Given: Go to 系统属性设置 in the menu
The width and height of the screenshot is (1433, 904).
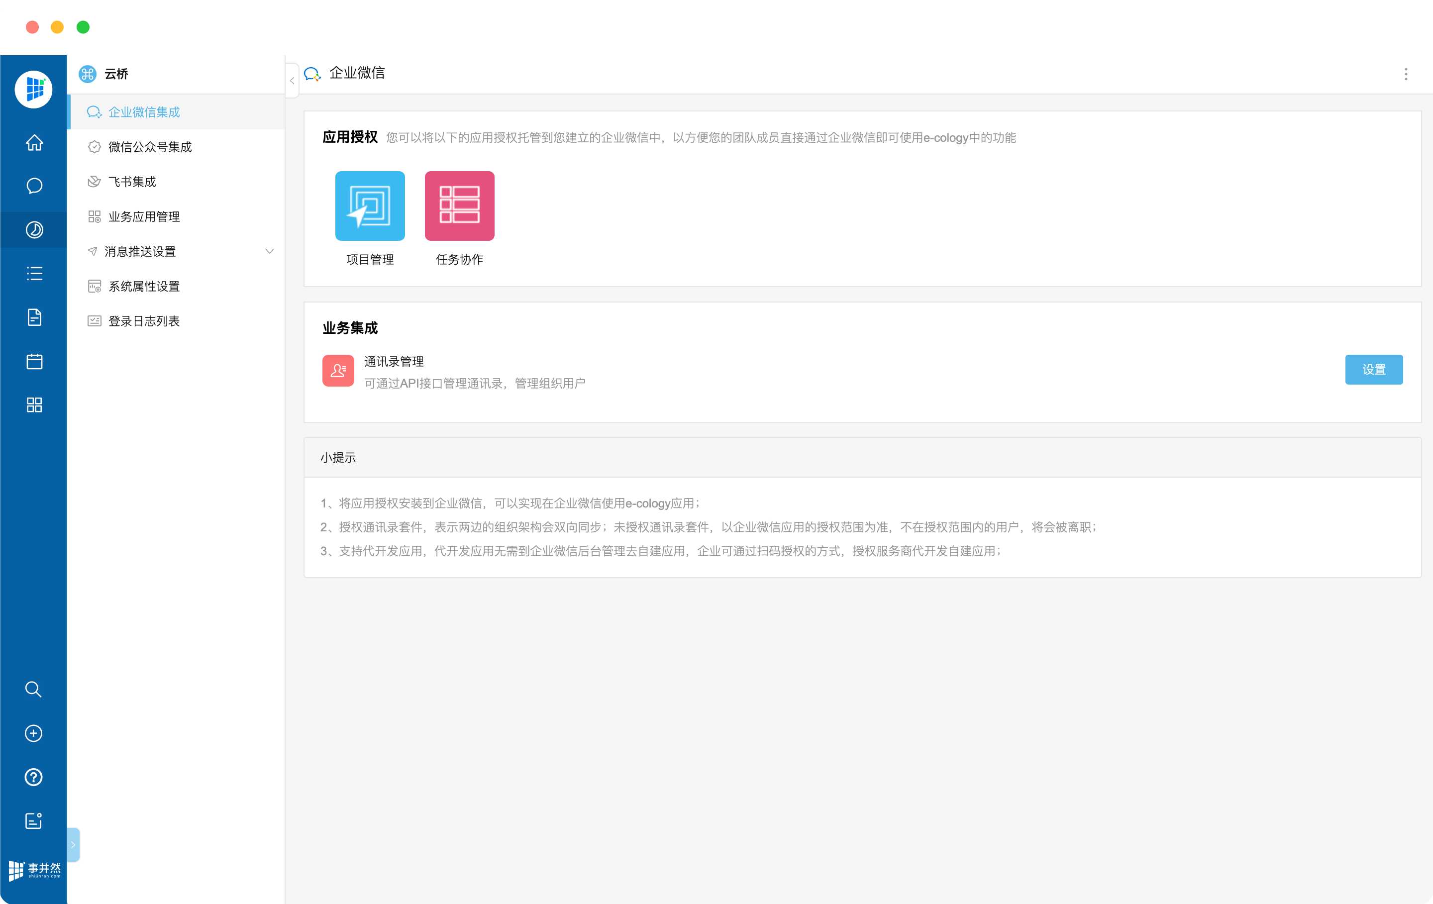Looking at the screenshot, I should (143, 286).
